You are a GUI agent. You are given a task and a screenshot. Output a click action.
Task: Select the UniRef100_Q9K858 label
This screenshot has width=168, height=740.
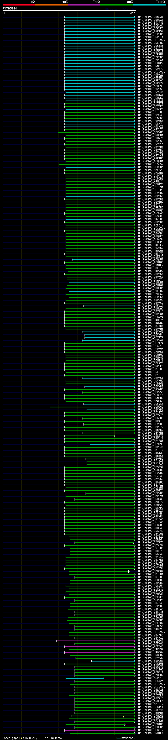pyautogui.click(x=150, y=664)
